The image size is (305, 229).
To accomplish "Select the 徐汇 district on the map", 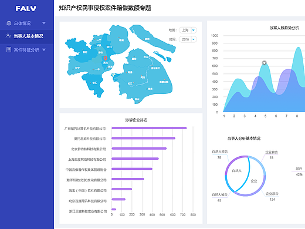I will pyautogui.click(x=94, y=83).
